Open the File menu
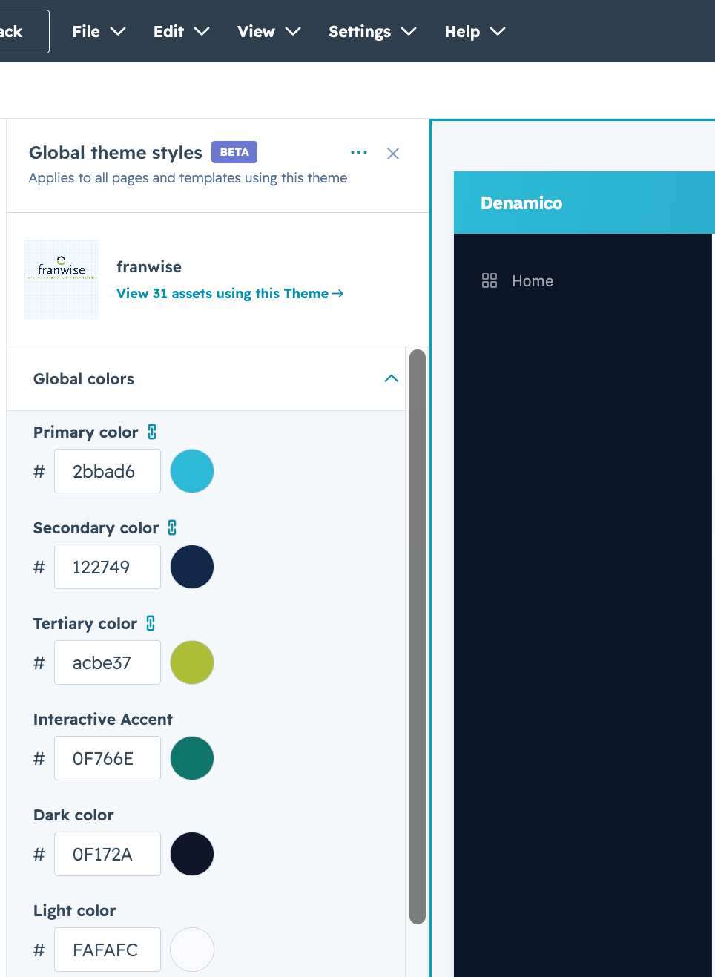Image resolution: width=715 pixels, height=977 pixels. pos(99,31)
